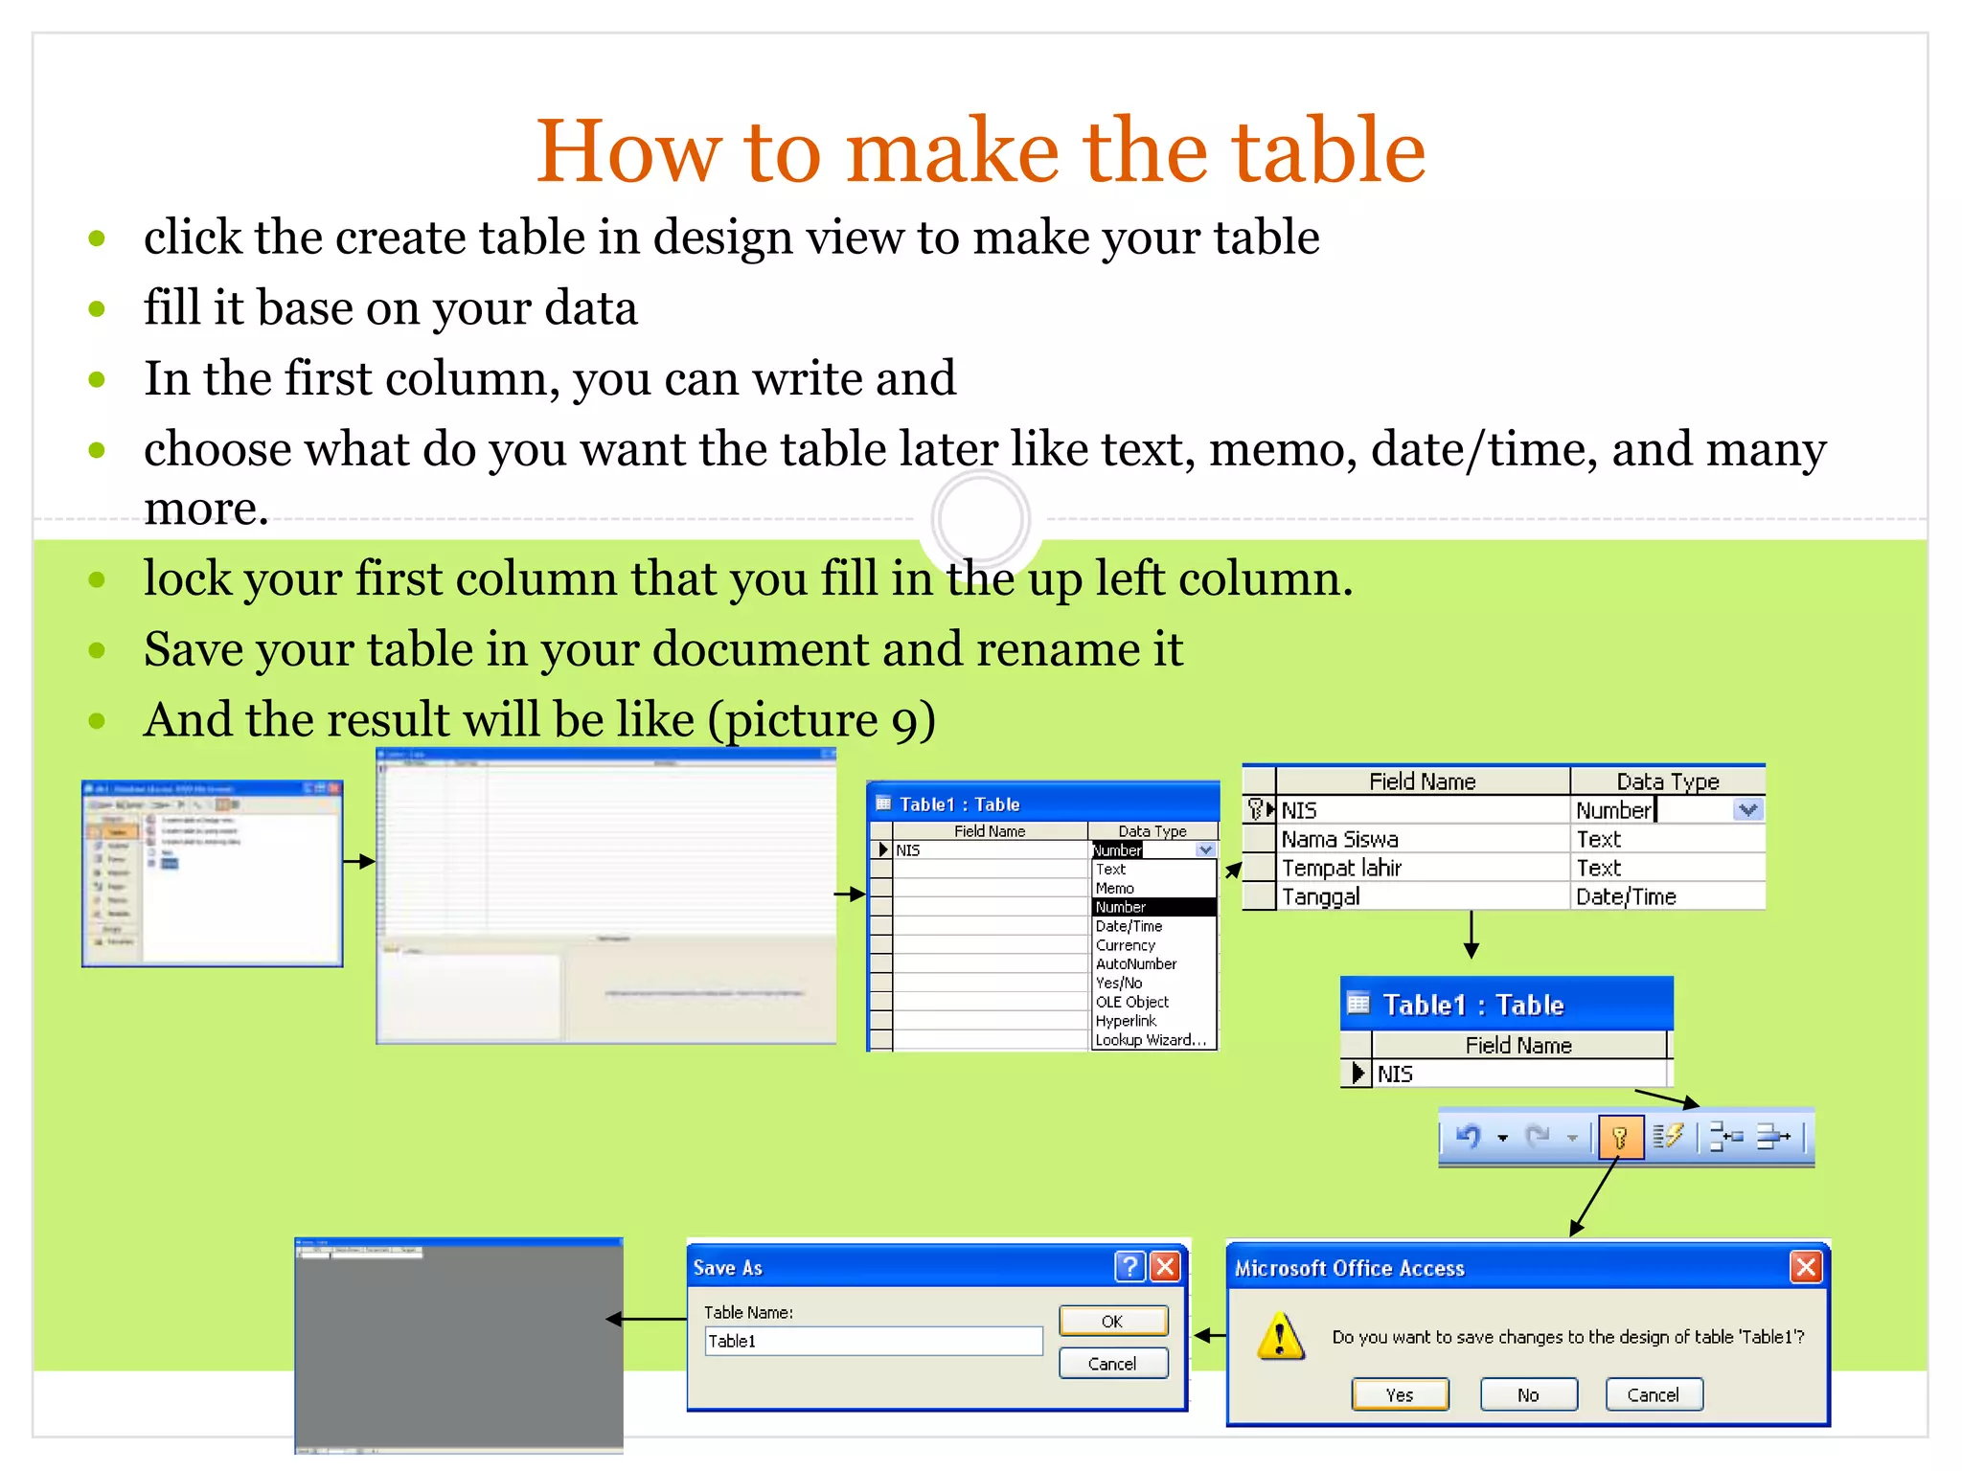Close the Save As dialog

coord(1165,1267)
